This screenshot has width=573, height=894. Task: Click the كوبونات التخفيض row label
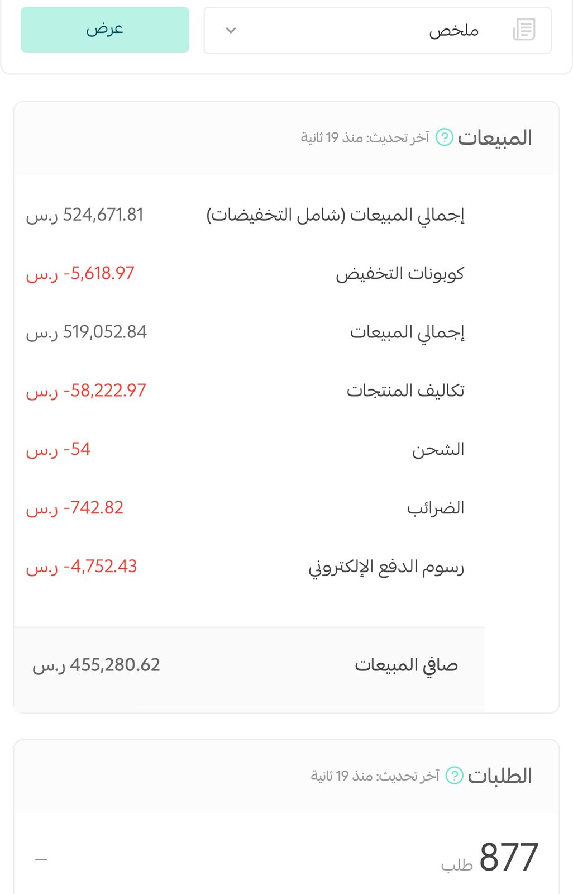[400, 274]
